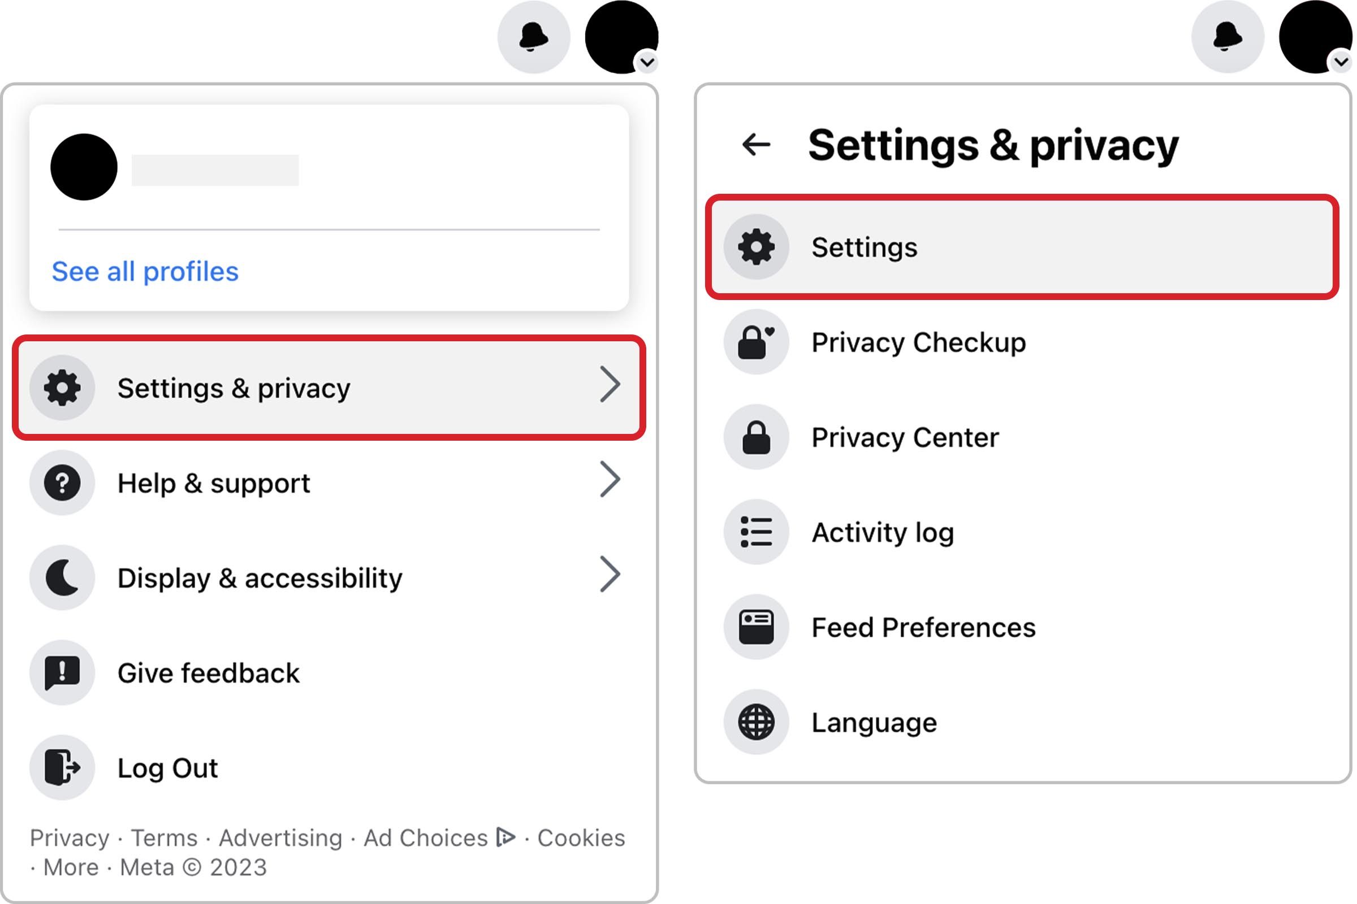Click the Privacy Checkup lock icon
This screenshot has height=904, width=1357.
tap(757, 341)
